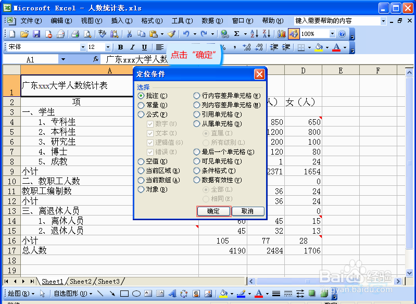Click the 确定 button in dialog
Viewport: 416px width, 304px height.
(213, 211)
